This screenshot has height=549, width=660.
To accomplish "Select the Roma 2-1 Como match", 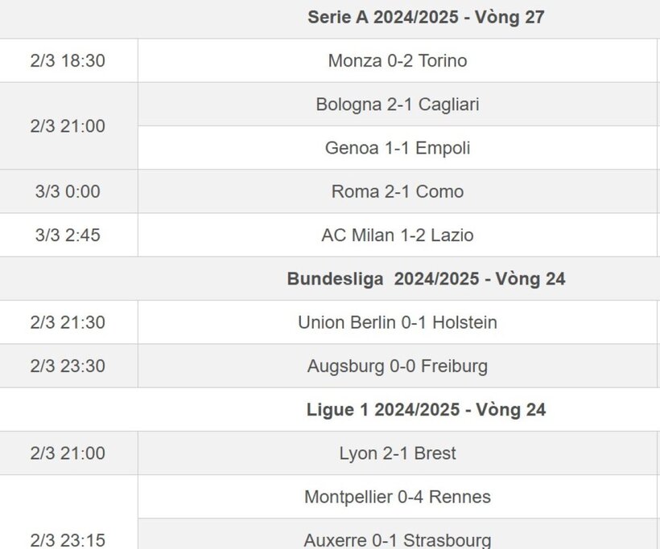I will (x=398, y=191).
